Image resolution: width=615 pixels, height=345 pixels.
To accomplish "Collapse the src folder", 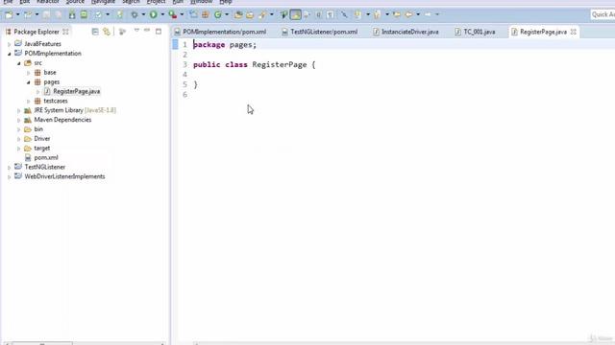I will pos(18,63).
